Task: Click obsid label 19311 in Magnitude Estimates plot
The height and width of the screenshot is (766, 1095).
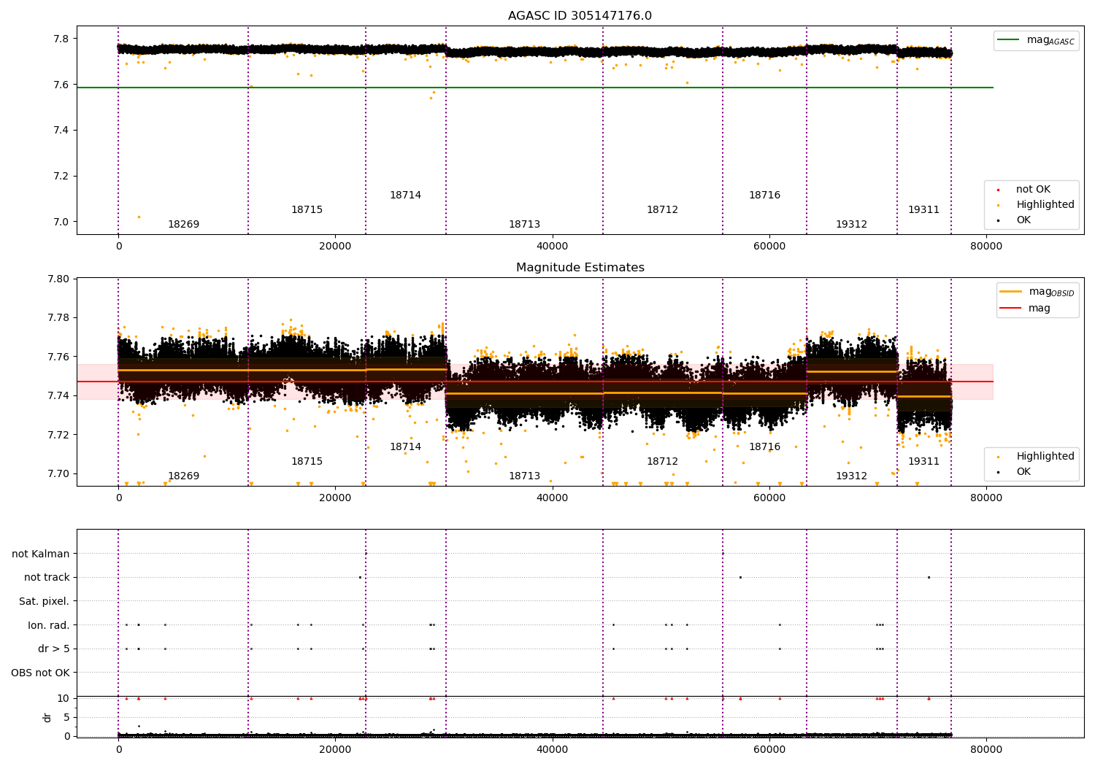Action: point(923,462)
